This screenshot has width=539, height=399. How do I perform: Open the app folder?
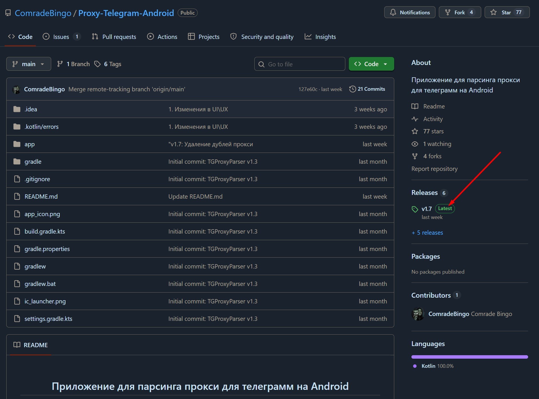(x=29, y=144)
